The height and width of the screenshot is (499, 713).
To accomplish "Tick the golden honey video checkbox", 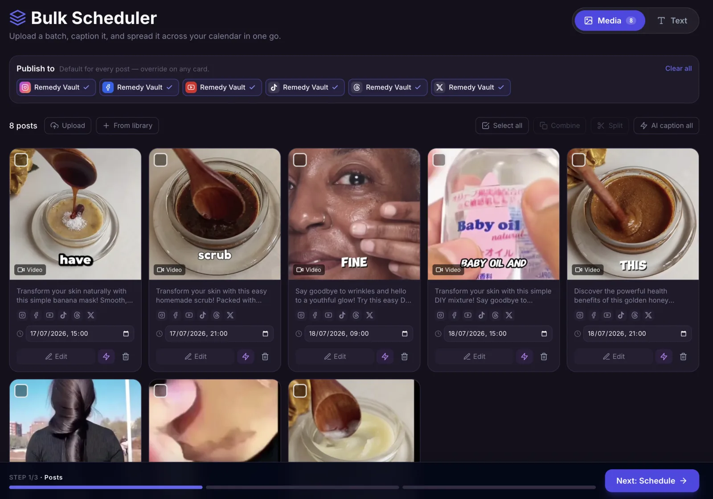I will (x=579, y=160).
